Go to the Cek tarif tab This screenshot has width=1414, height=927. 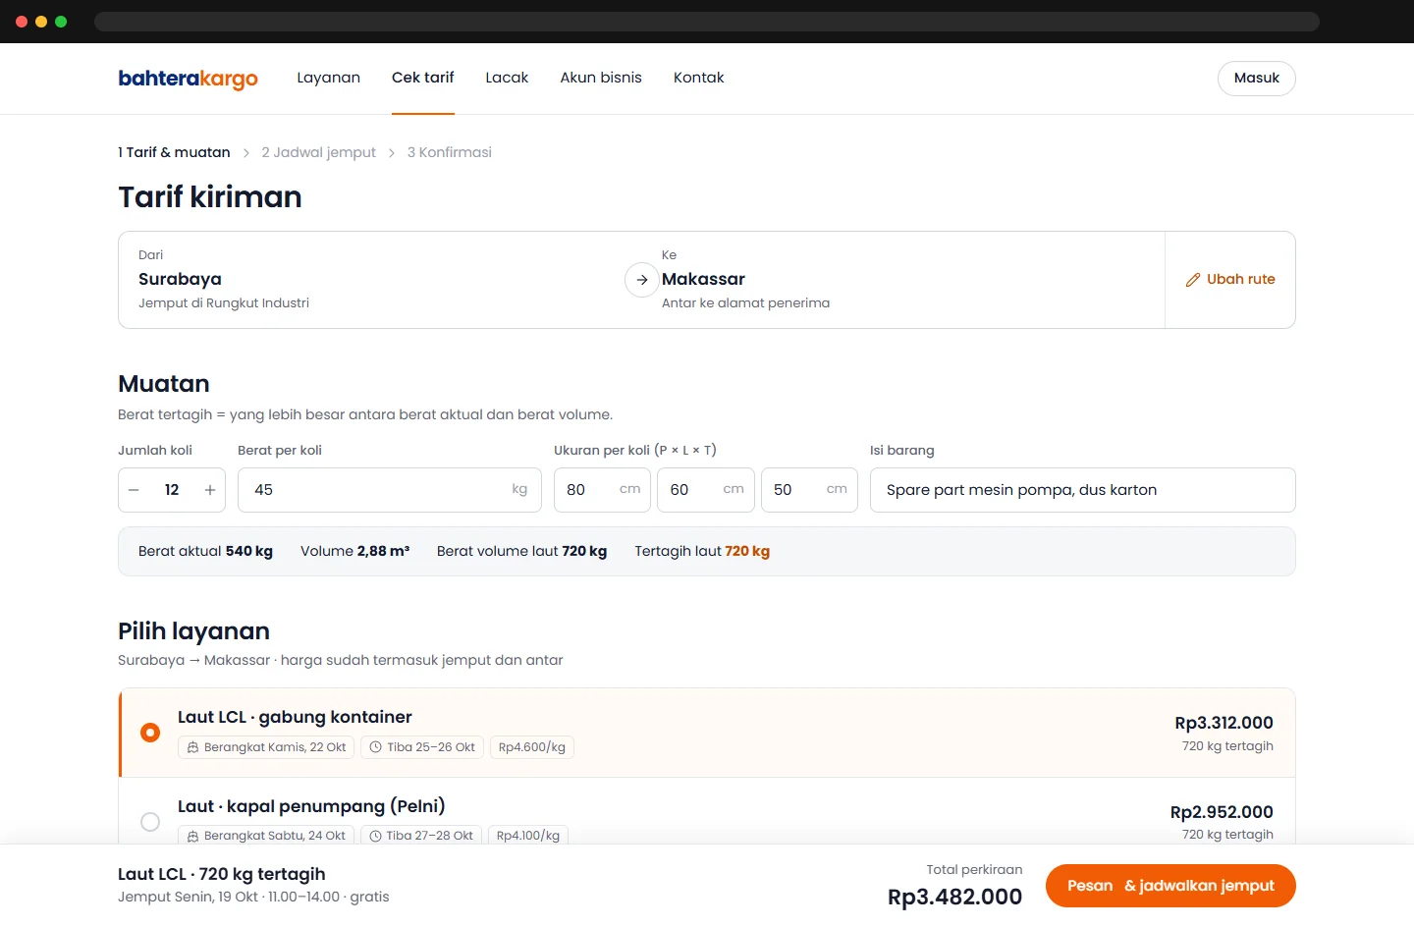click(x=423, y=78)
